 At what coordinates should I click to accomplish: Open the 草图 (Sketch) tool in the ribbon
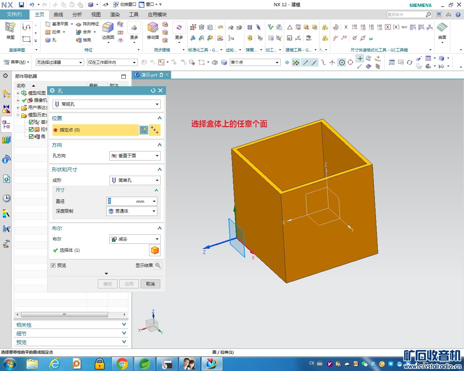click(x=11, y=31)
